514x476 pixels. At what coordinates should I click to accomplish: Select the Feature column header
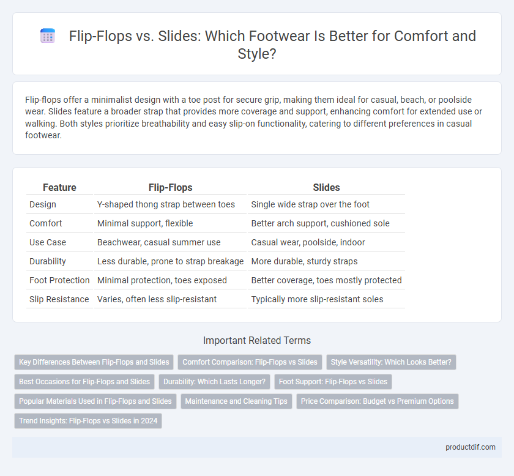(x=59, y=187)
